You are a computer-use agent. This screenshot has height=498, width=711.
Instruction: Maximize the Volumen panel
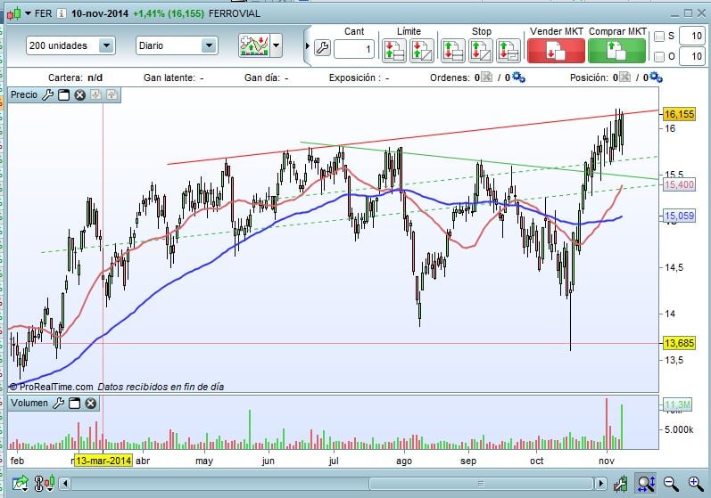coord(74,404)
